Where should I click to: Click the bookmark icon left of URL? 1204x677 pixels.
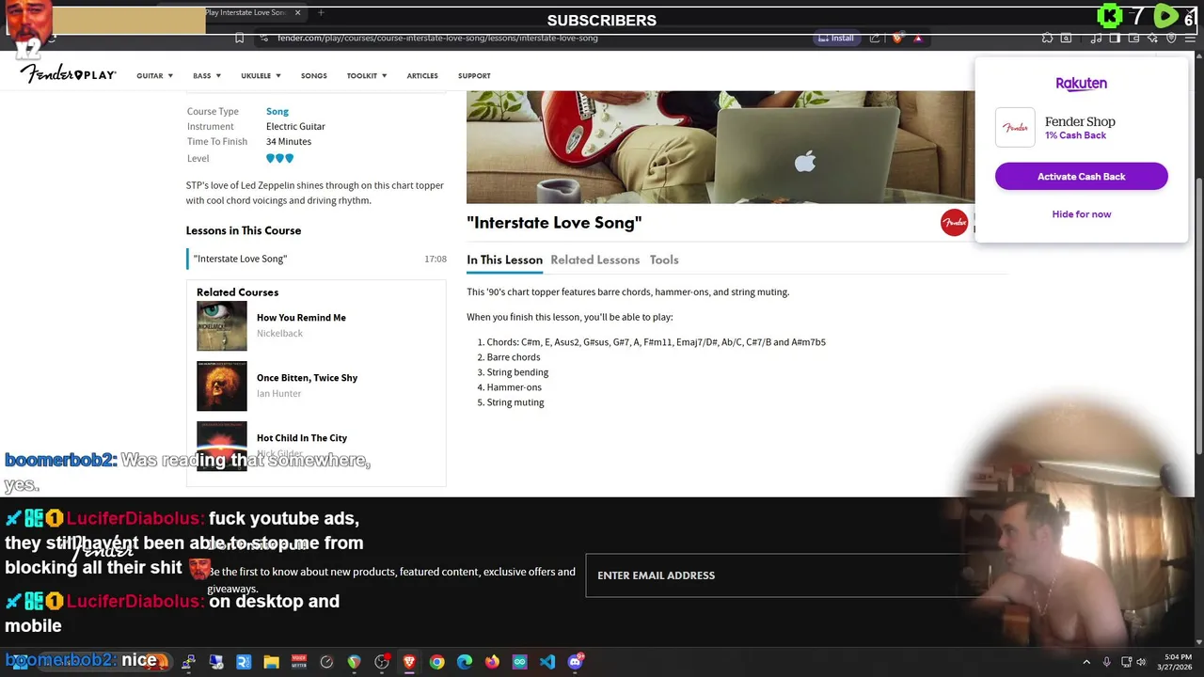pos(239,39)
